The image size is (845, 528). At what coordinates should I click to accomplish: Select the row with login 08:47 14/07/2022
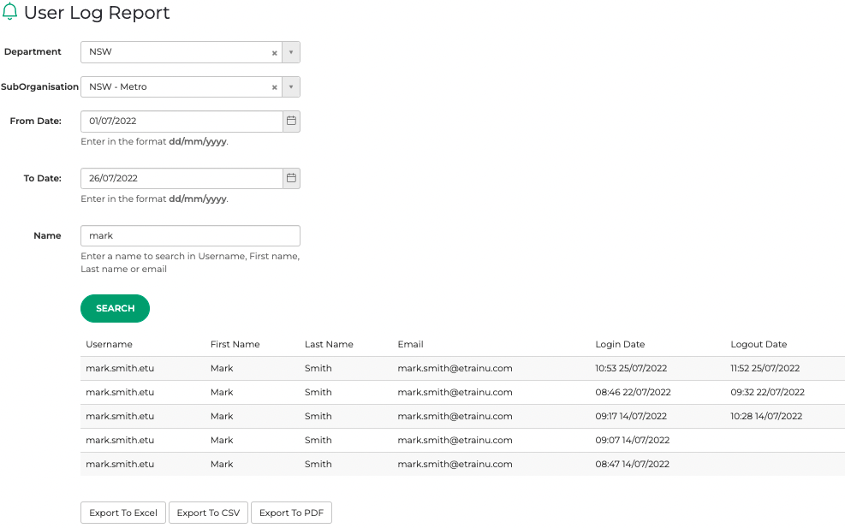[x=462, y=465]
